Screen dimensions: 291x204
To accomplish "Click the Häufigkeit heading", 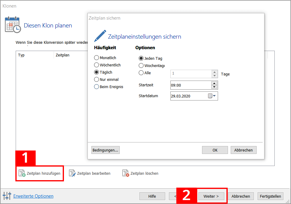I will coord(105,48).
